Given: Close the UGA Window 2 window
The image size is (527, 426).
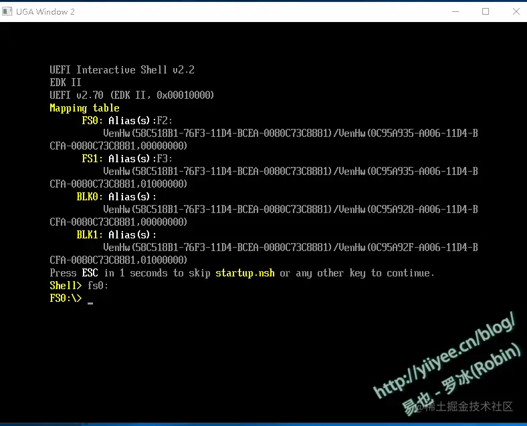Looking at the screenshot, I should click(x=516, y=11).
